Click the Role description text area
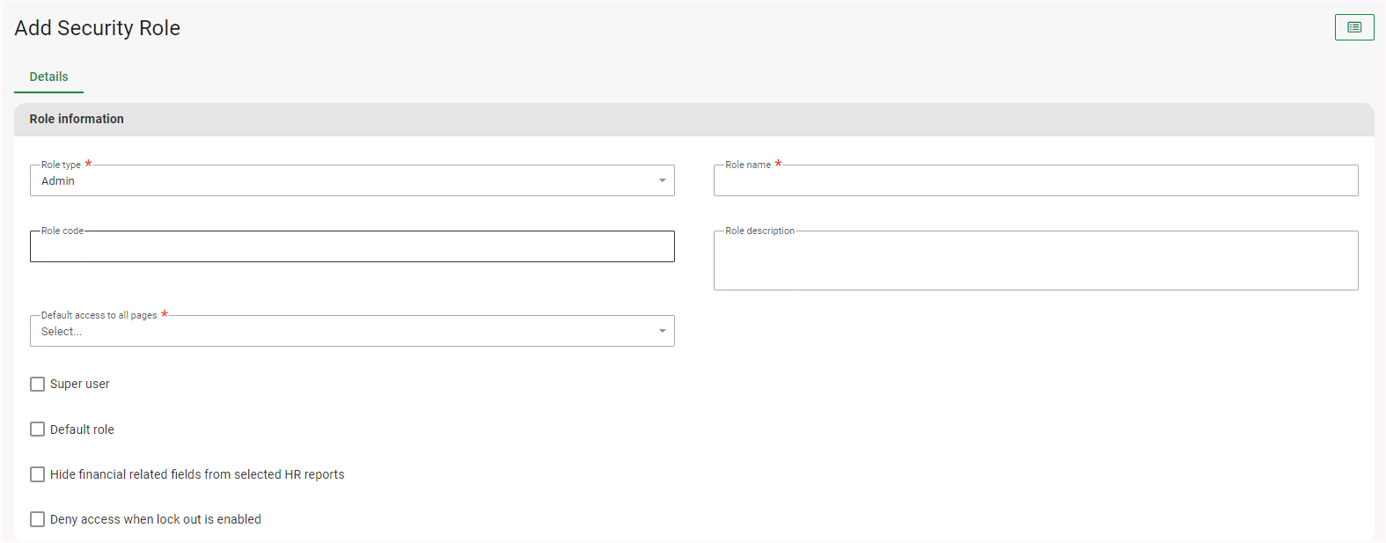Image resolution: width=1386 pixels, height=543 pixels. point(1035,260)
